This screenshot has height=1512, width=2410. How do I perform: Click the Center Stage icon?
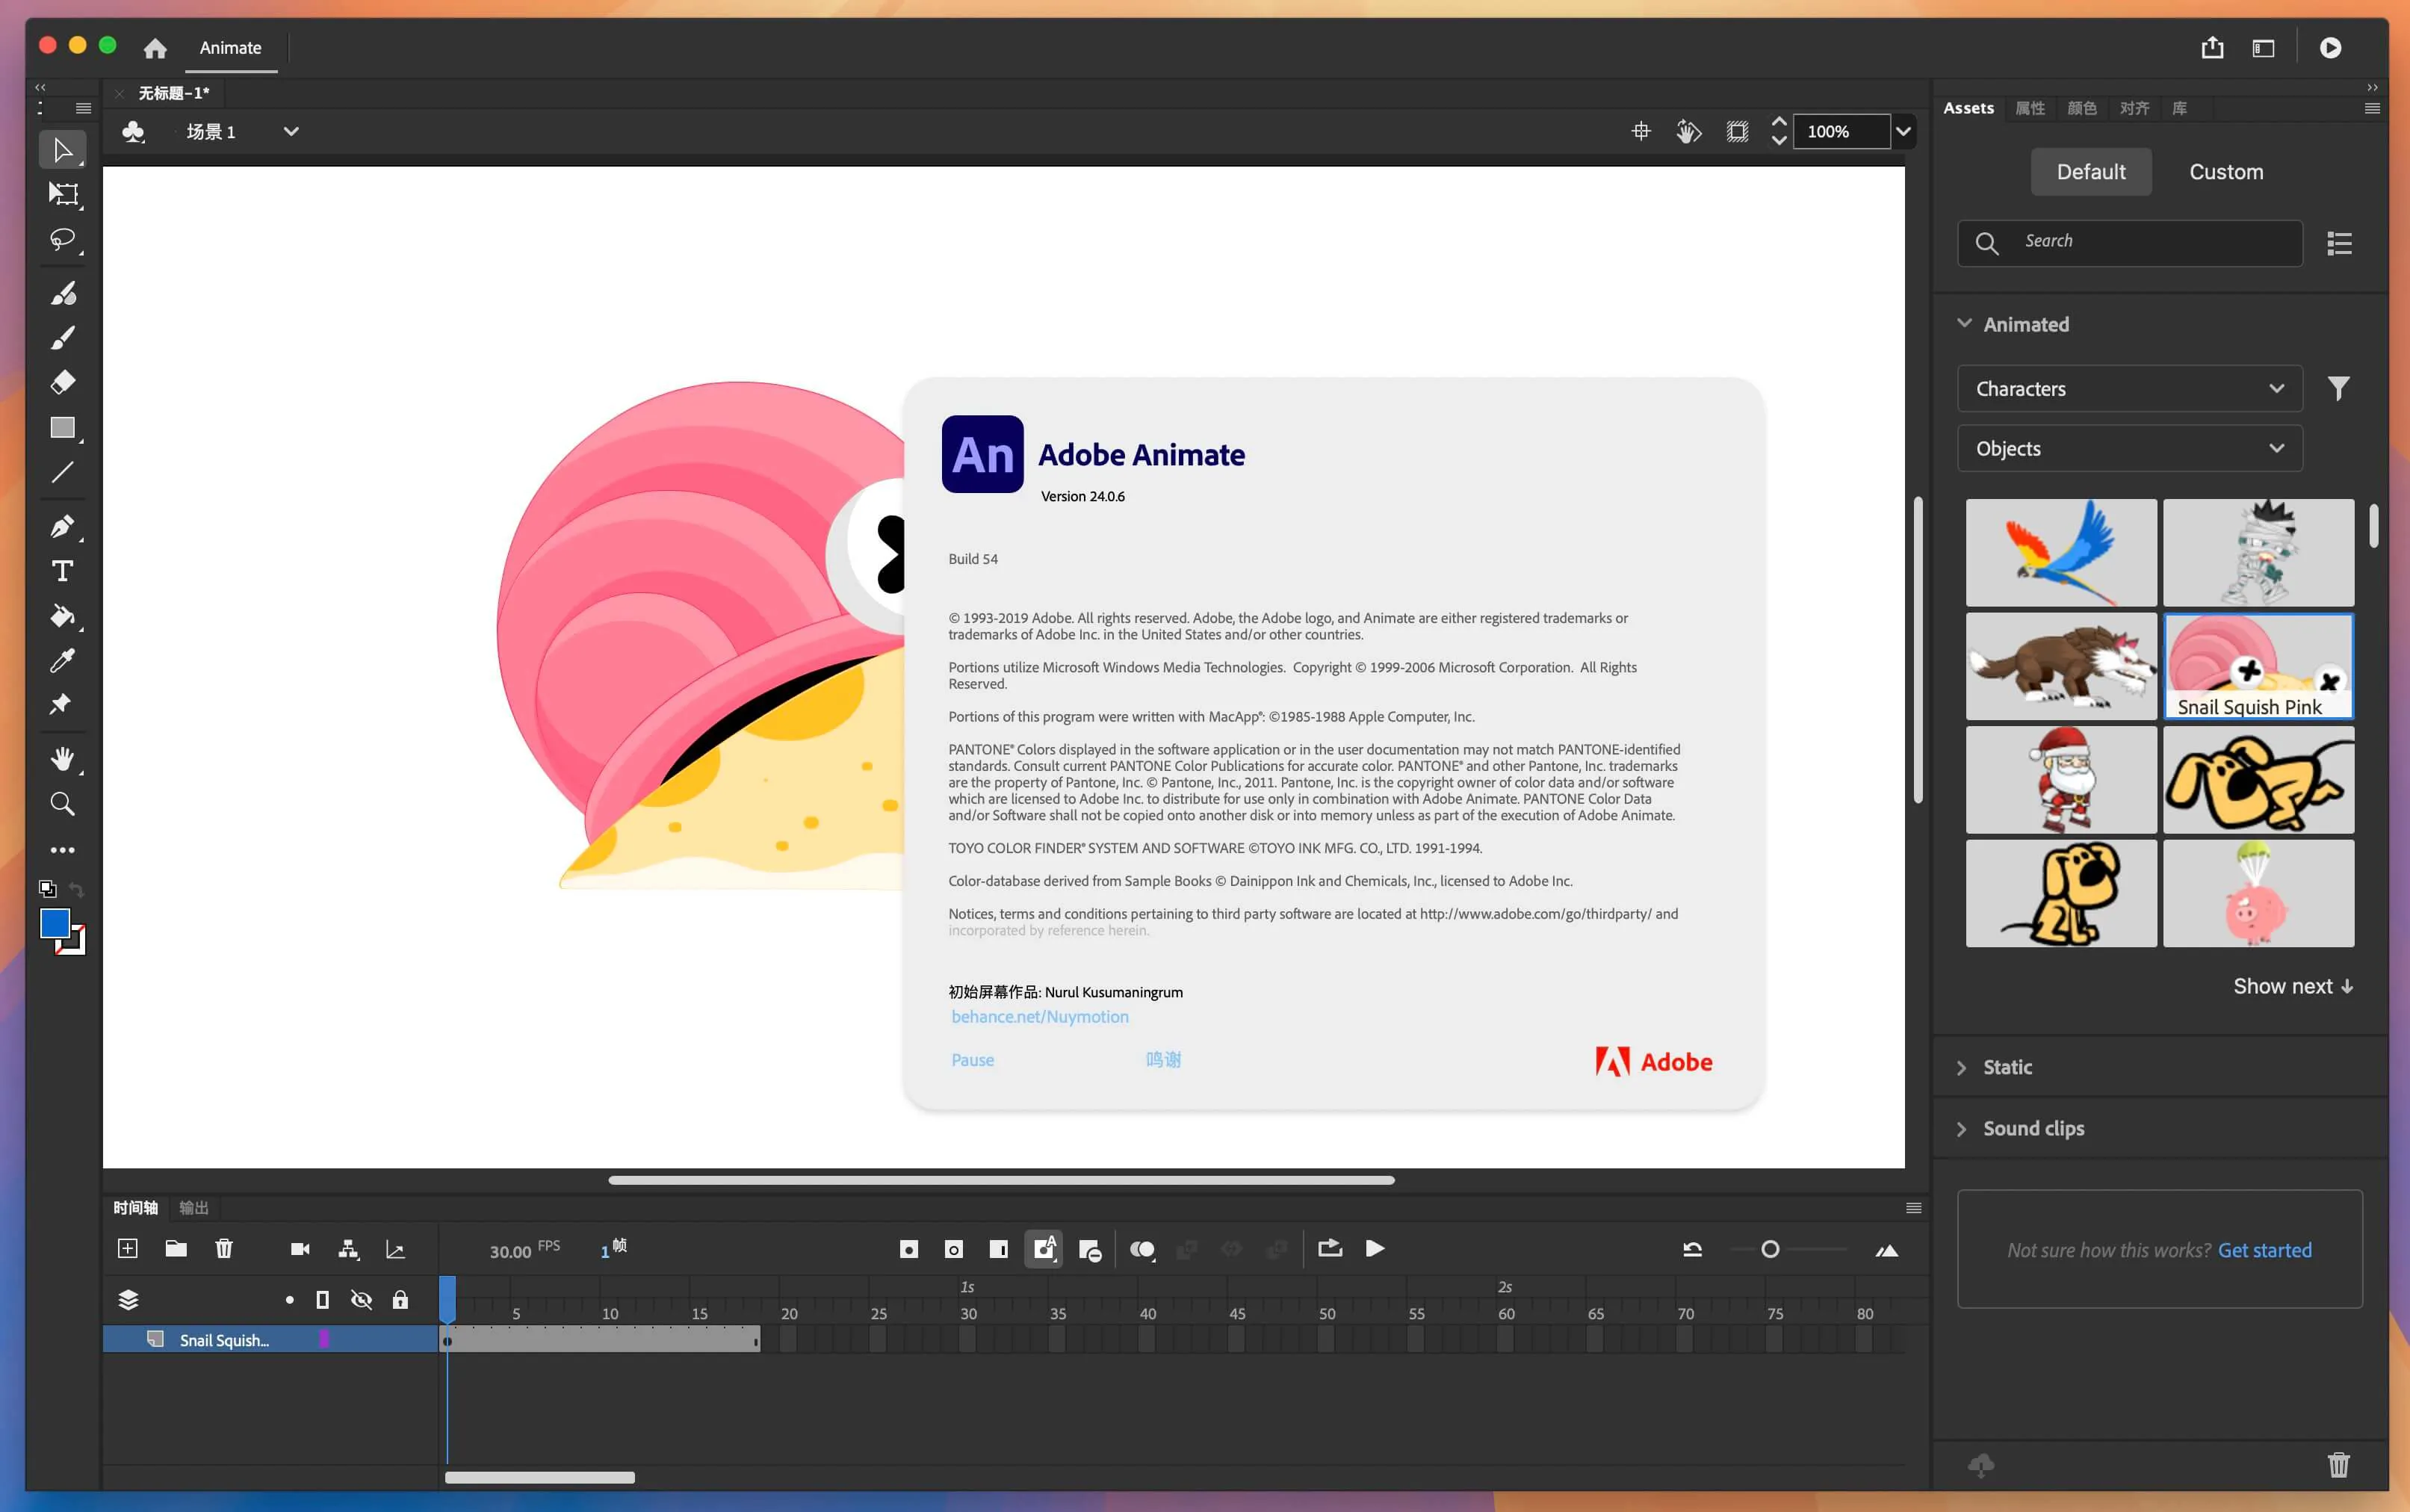click(1641, 131)
